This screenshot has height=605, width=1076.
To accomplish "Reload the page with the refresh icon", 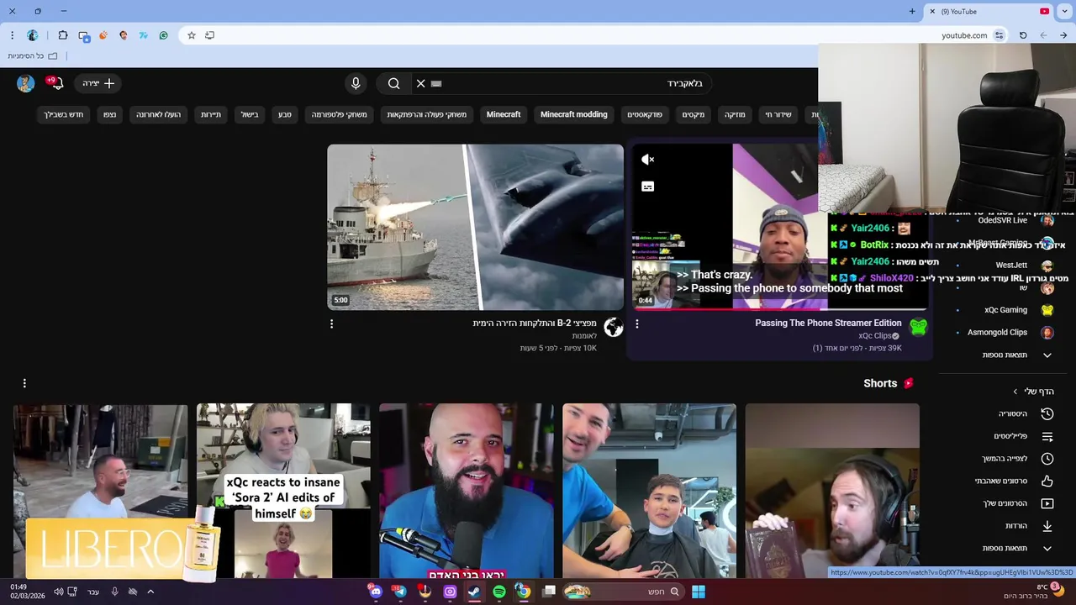I will [1023, 35].
